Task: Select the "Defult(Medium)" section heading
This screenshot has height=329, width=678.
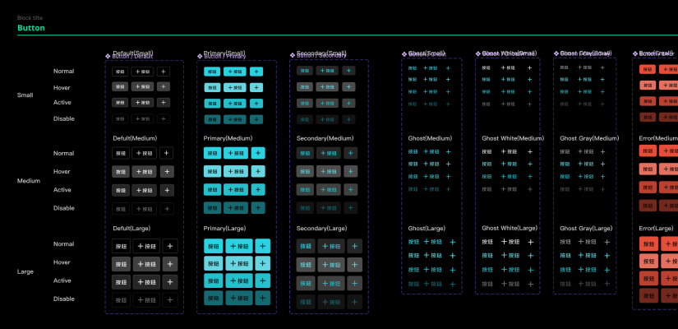Action: click(135, 138)
